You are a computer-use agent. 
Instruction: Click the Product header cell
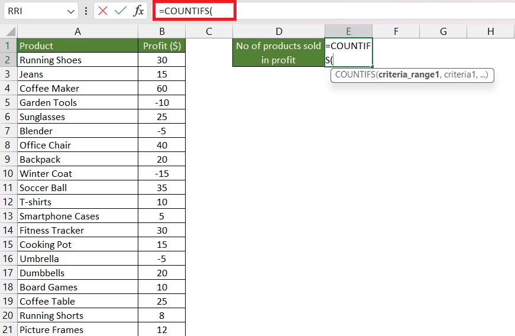click(x=77, y=46)
